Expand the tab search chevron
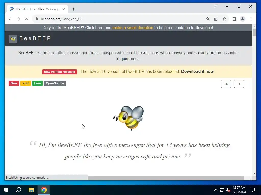261x195 pixels. [215, 6]
